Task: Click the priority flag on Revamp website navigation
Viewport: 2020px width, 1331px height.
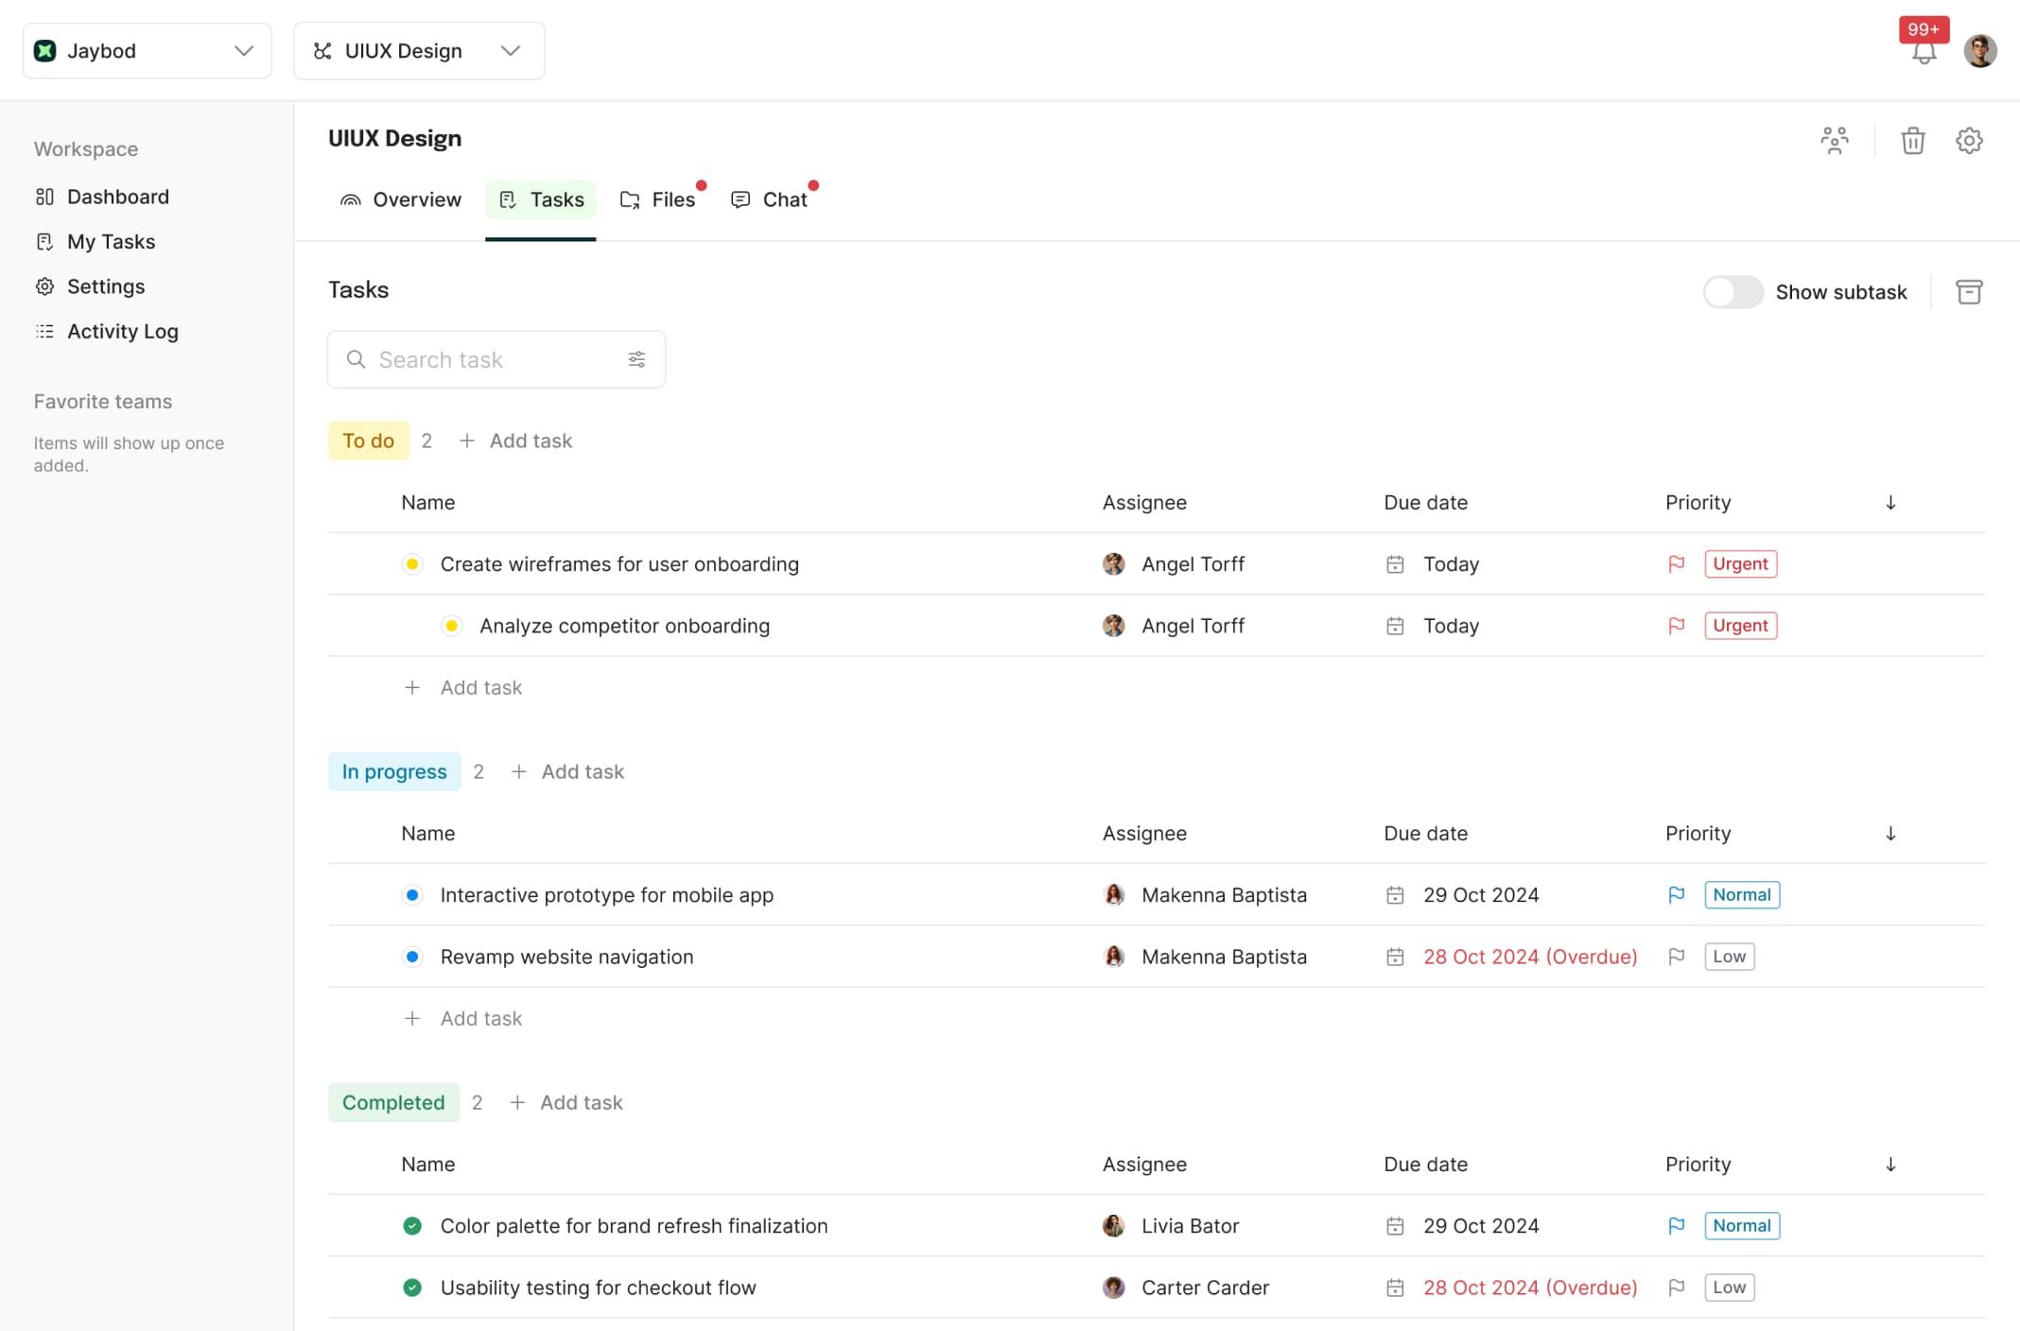Action: [x=1677, y=956]
